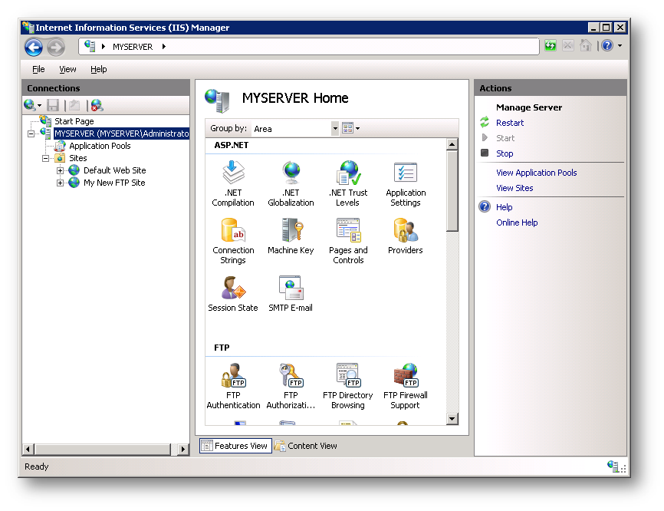Open FTP Authorization feature
The height and width of the screenshot is (511, 664).
pyautogui.click(x=291, y=386)
